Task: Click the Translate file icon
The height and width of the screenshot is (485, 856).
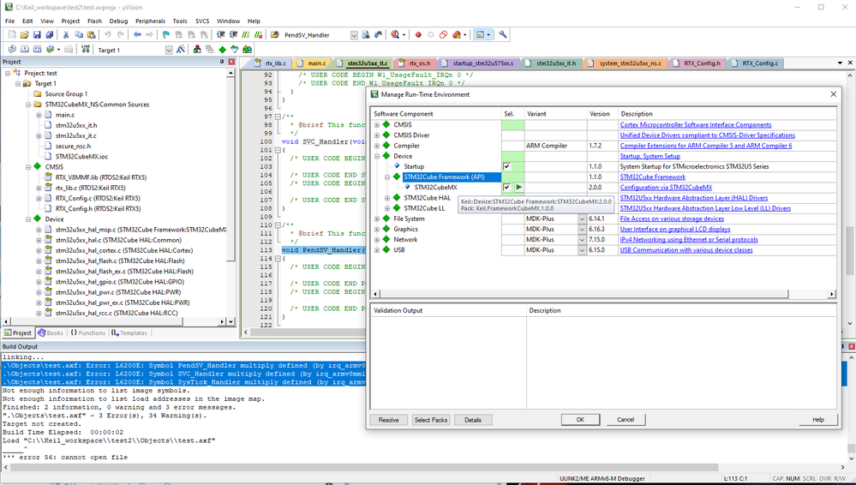Action: point(12,50)
